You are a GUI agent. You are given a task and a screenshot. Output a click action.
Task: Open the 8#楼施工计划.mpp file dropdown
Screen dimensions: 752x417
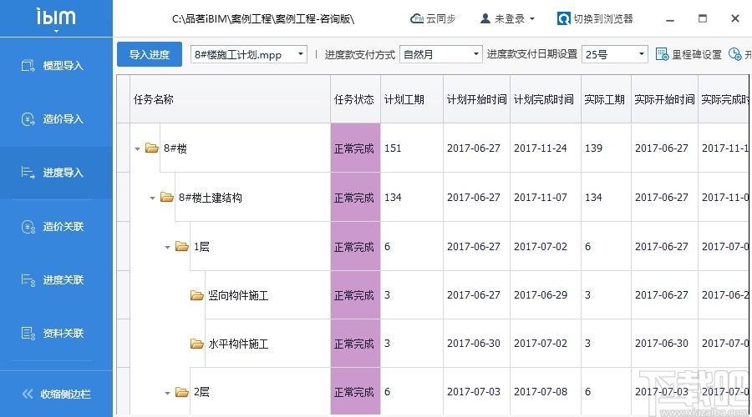click(x=301, y=55)
